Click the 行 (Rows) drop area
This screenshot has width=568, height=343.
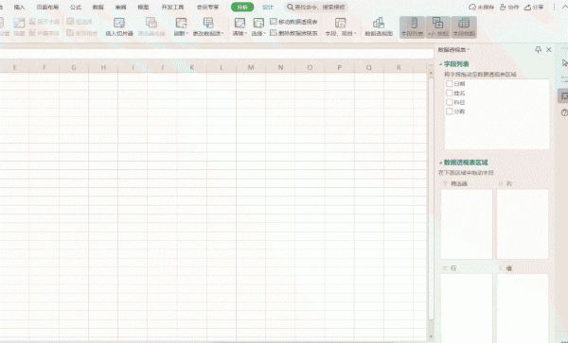467,308
